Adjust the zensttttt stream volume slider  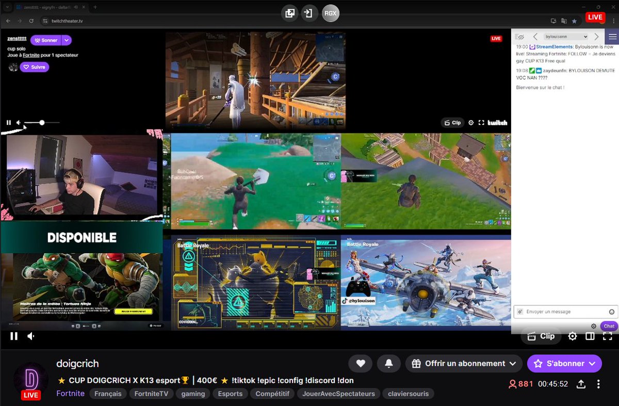tap(41, 123)
